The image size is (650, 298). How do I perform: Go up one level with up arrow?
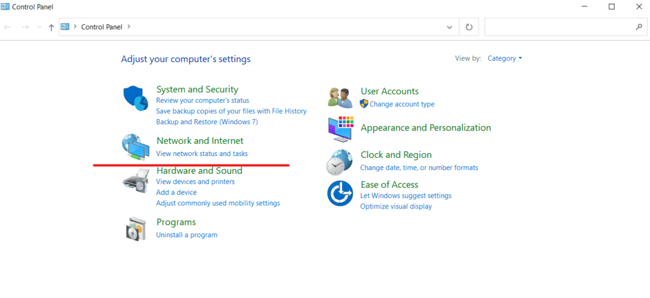coord(51,27)
